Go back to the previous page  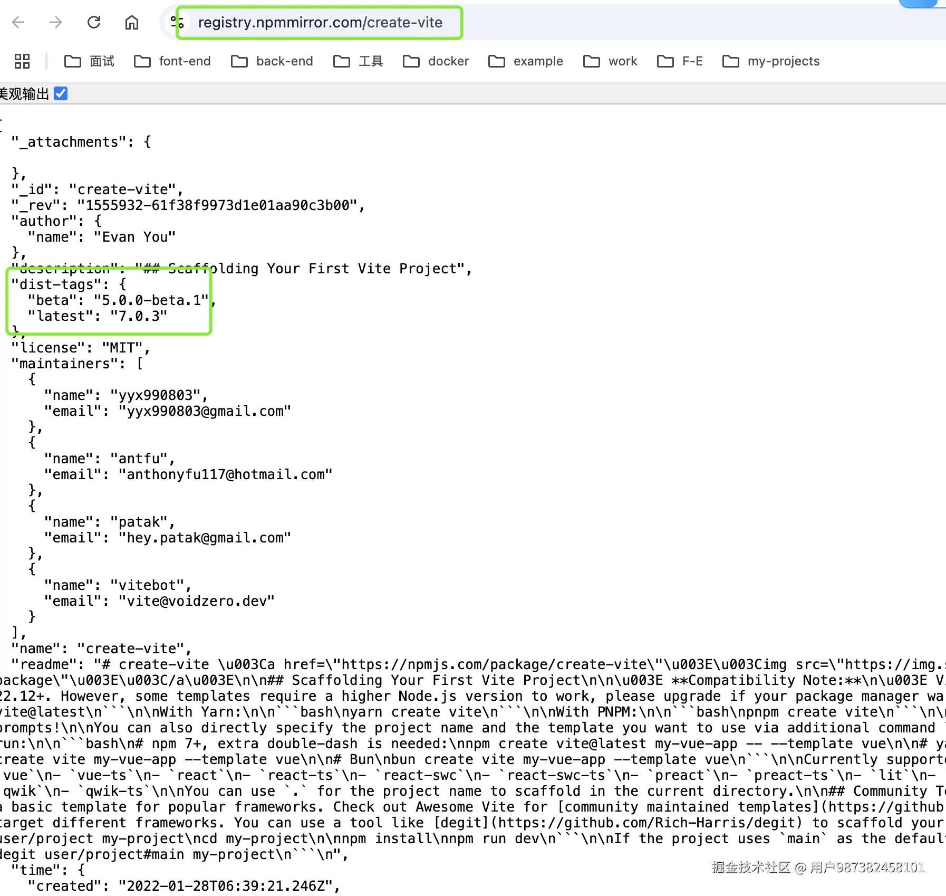pos(18,22)
